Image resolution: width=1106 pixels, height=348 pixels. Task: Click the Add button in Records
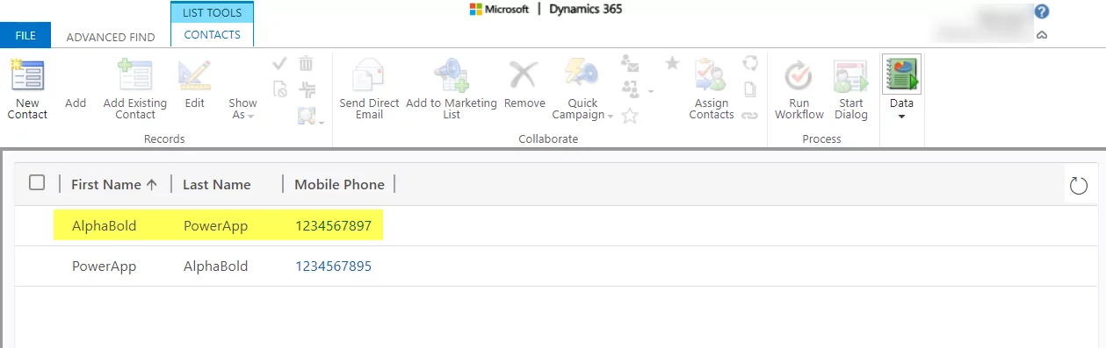(76, 103)
